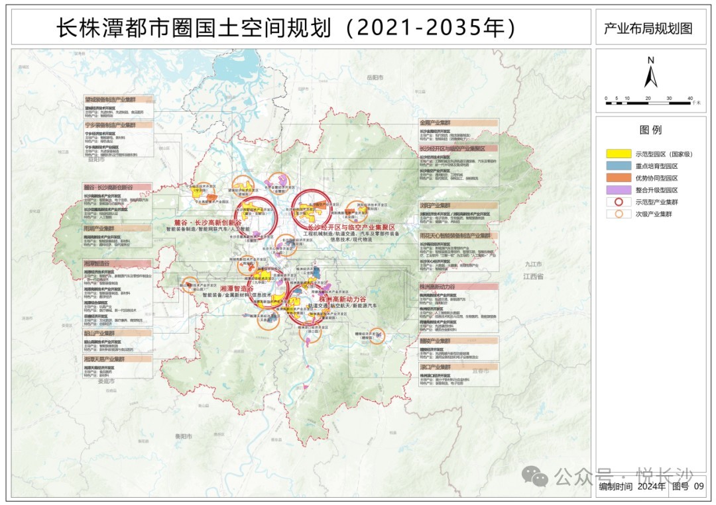Click the red 示范型产业集群 ring symbol in legend

pos(619,202)
